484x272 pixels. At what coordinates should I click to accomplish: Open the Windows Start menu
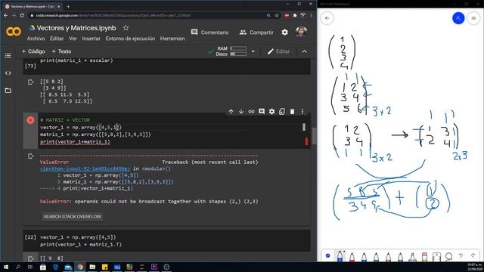tap(6, 267)
